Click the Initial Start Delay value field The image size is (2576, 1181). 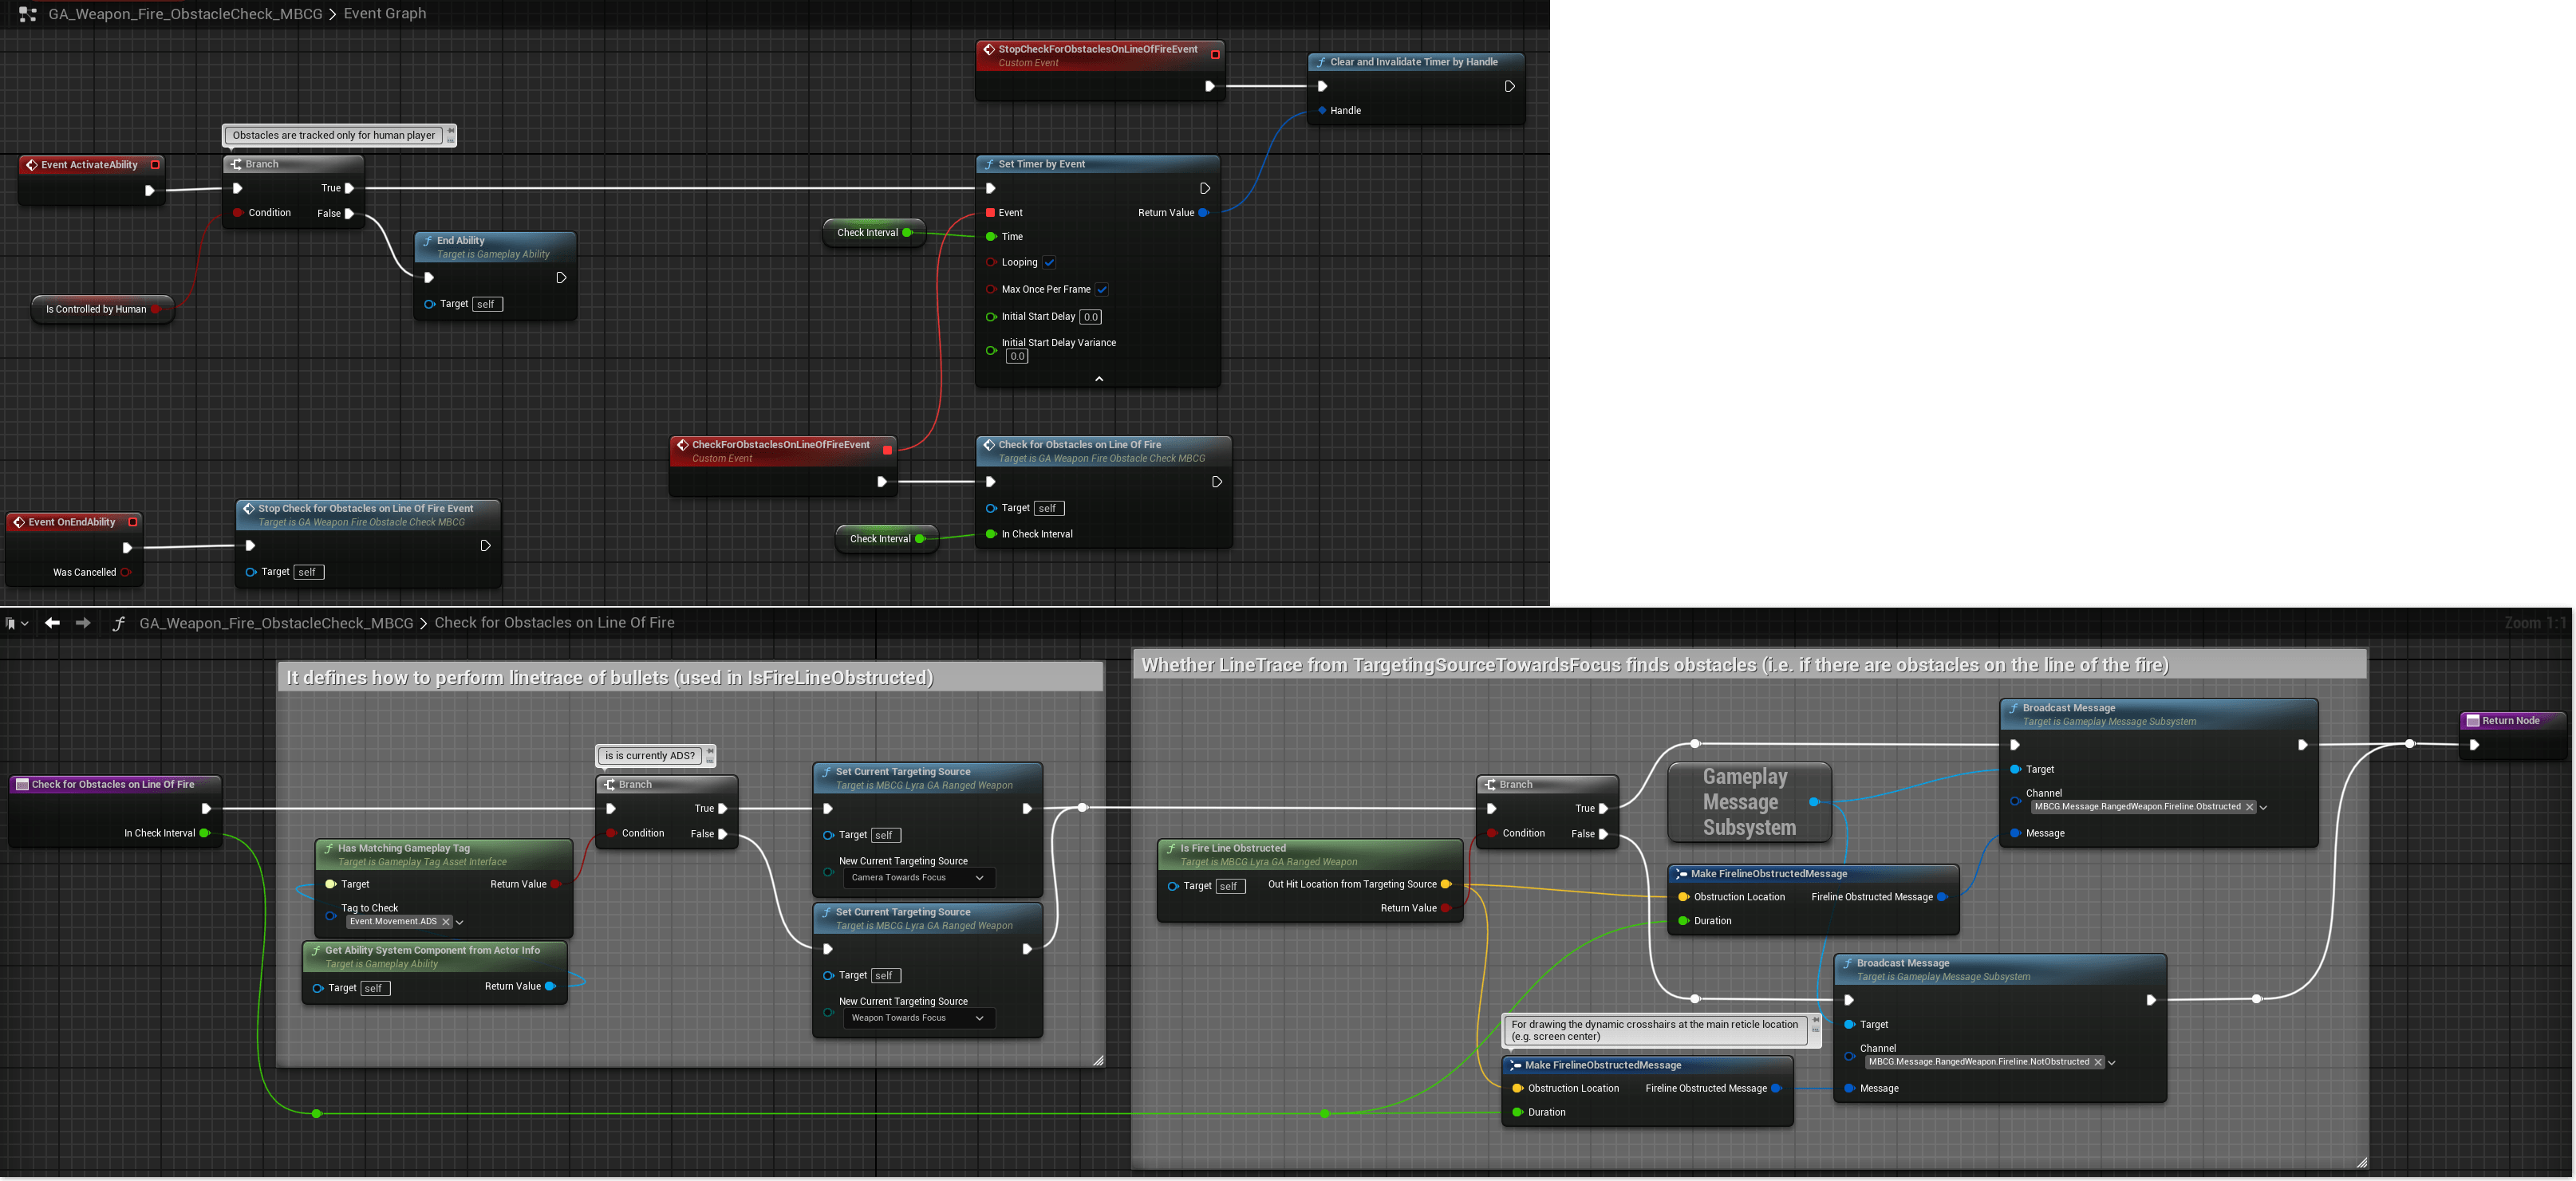1090,317
